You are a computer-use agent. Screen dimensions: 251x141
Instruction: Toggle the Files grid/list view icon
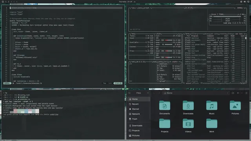(x=238, y=93)
